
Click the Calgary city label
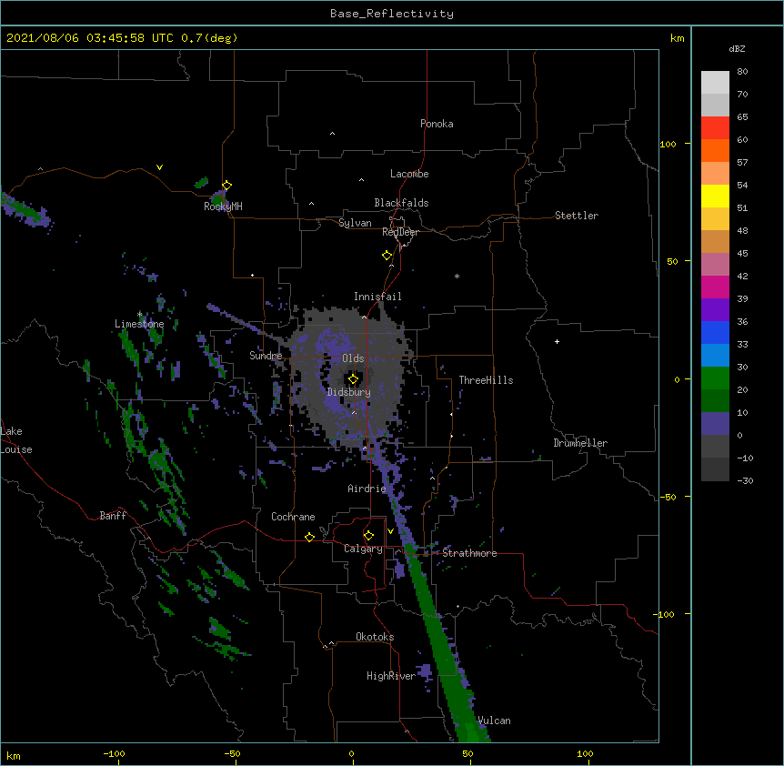[363, 549]
